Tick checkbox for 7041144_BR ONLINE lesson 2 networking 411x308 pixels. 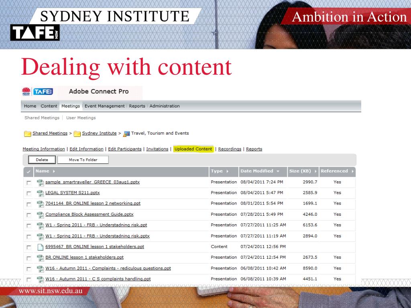point(28,204)
